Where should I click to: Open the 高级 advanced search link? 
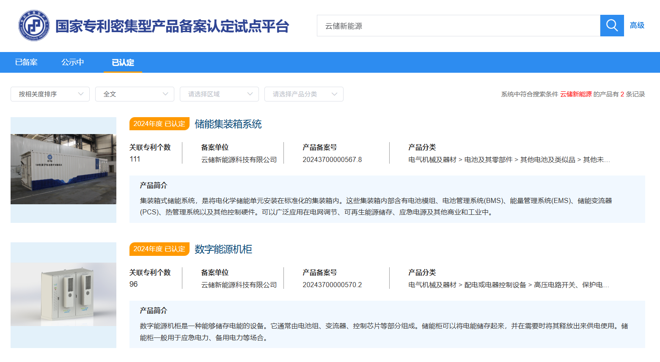[x=637, y=25]
